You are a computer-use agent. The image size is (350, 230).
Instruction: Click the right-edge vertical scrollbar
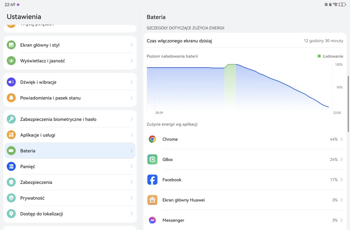tap(348, 104)
